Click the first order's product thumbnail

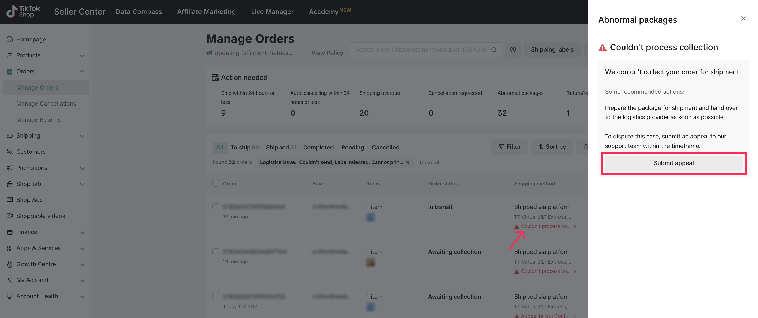point(370,218)
